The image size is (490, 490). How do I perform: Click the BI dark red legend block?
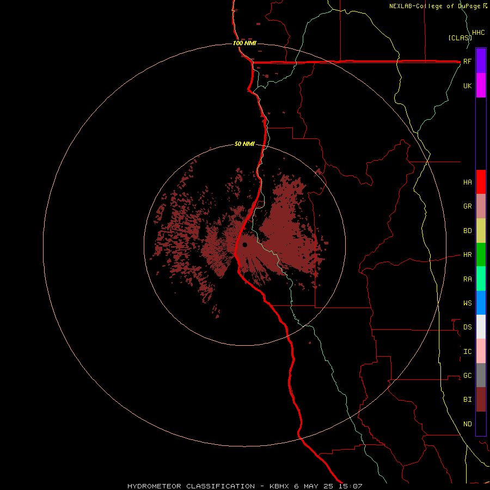[x=481, y=400]
